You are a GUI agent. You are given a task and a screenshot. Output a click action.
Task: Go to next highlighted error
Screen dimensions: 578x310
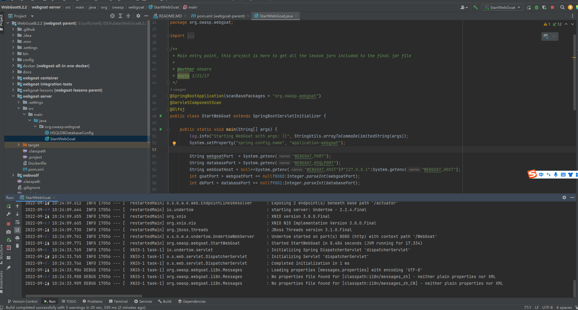(573, 24)
